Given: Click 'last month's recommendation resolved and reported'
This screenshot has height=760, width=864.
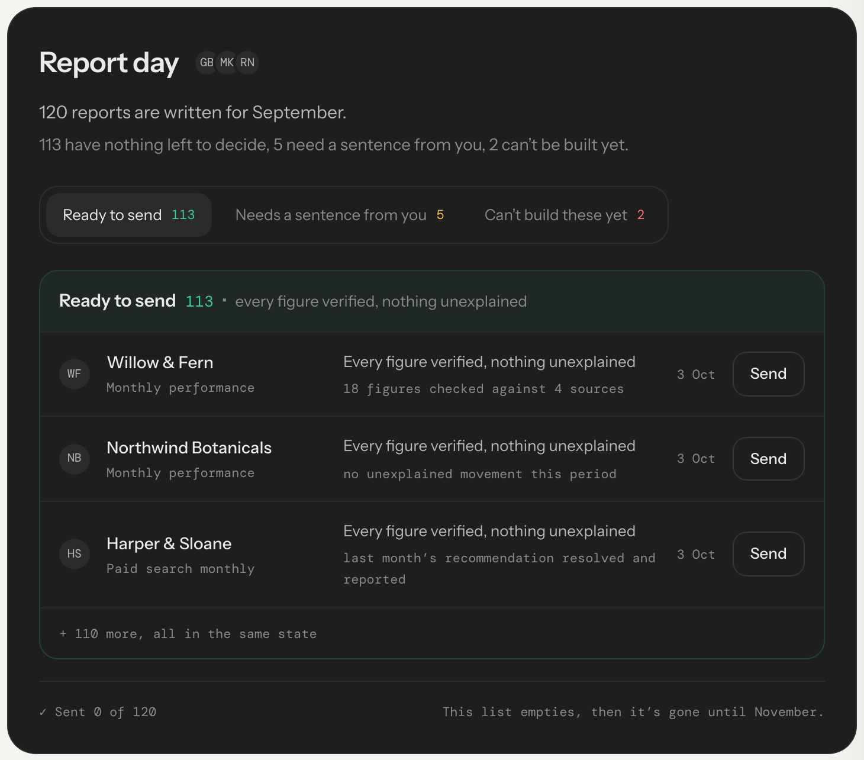Looking at the screenshot, I should click(499, 569).
